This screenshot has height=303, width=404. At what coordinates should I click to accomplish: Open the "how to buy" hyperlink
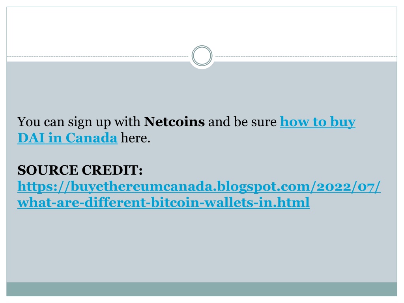pos(318,122)
